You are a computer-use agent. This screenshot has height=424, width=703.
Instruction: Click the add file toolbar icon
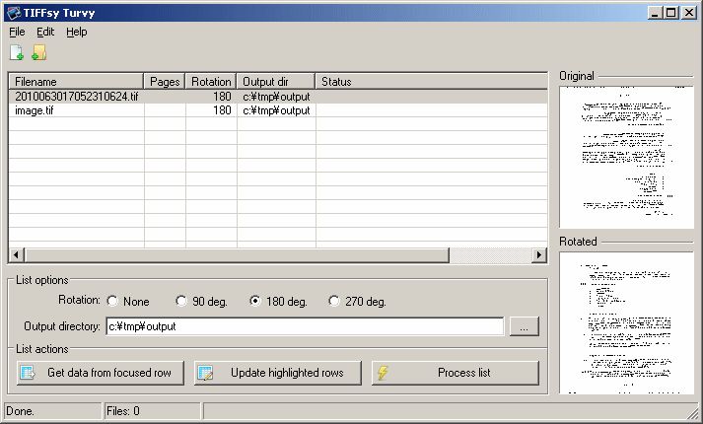click(17, 52)
